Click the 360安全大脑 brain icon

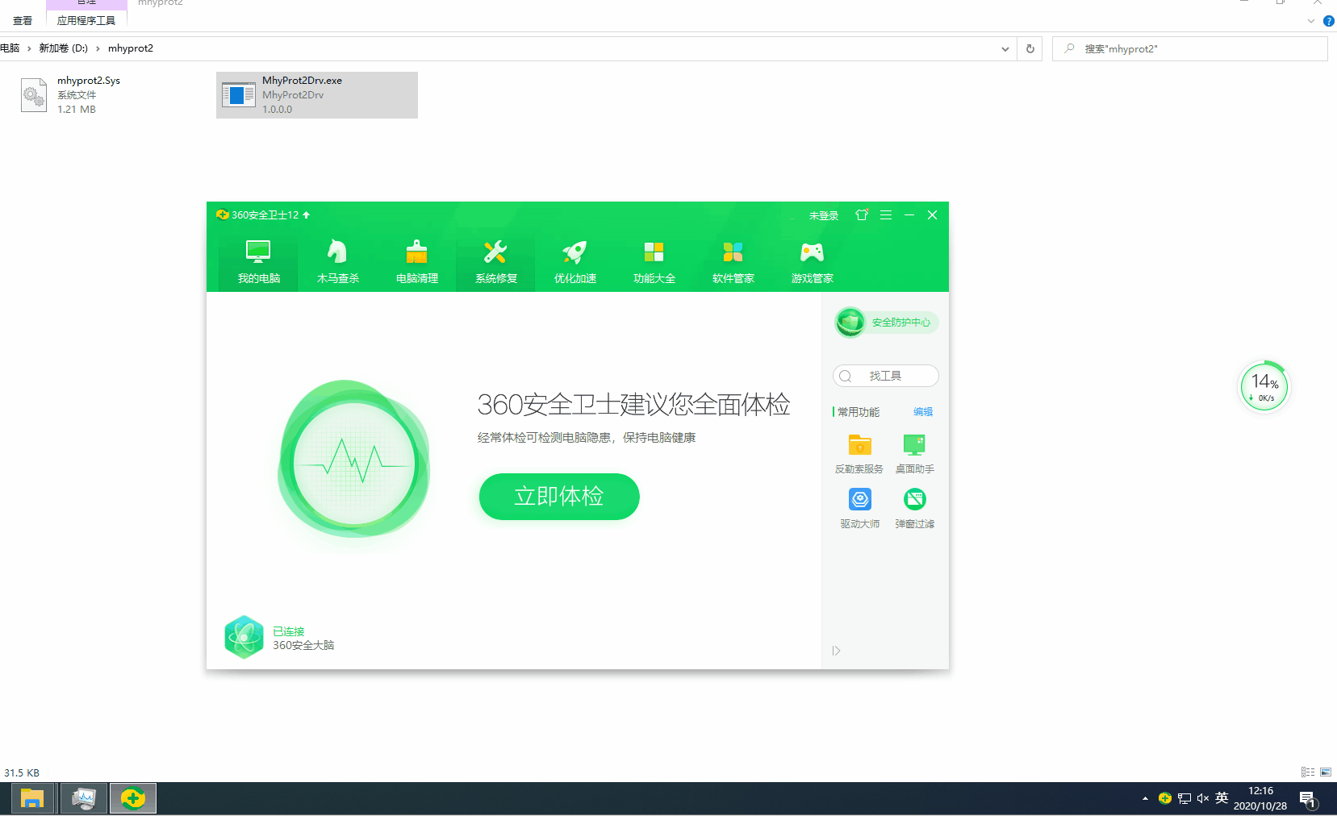click(244, 638)
